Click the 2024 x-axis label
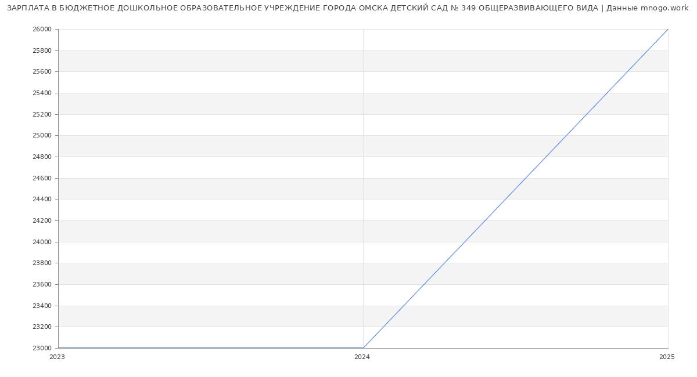 coord(362,357)
